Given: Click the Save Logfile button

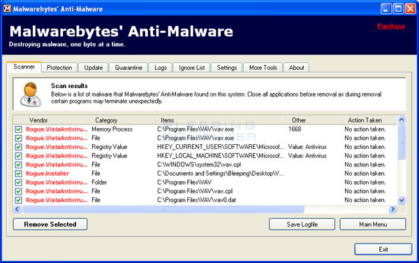Looking at the screenshot, I should pyautogui.click(x=302, y=225).
